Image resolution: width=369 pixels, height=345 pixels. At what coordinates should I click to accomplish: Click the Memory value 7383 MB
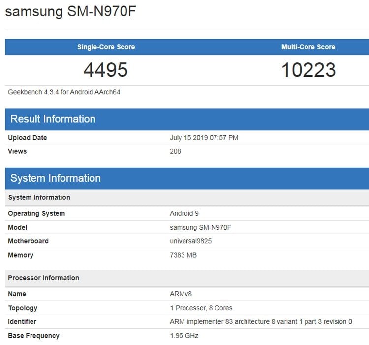pos(184,255)
